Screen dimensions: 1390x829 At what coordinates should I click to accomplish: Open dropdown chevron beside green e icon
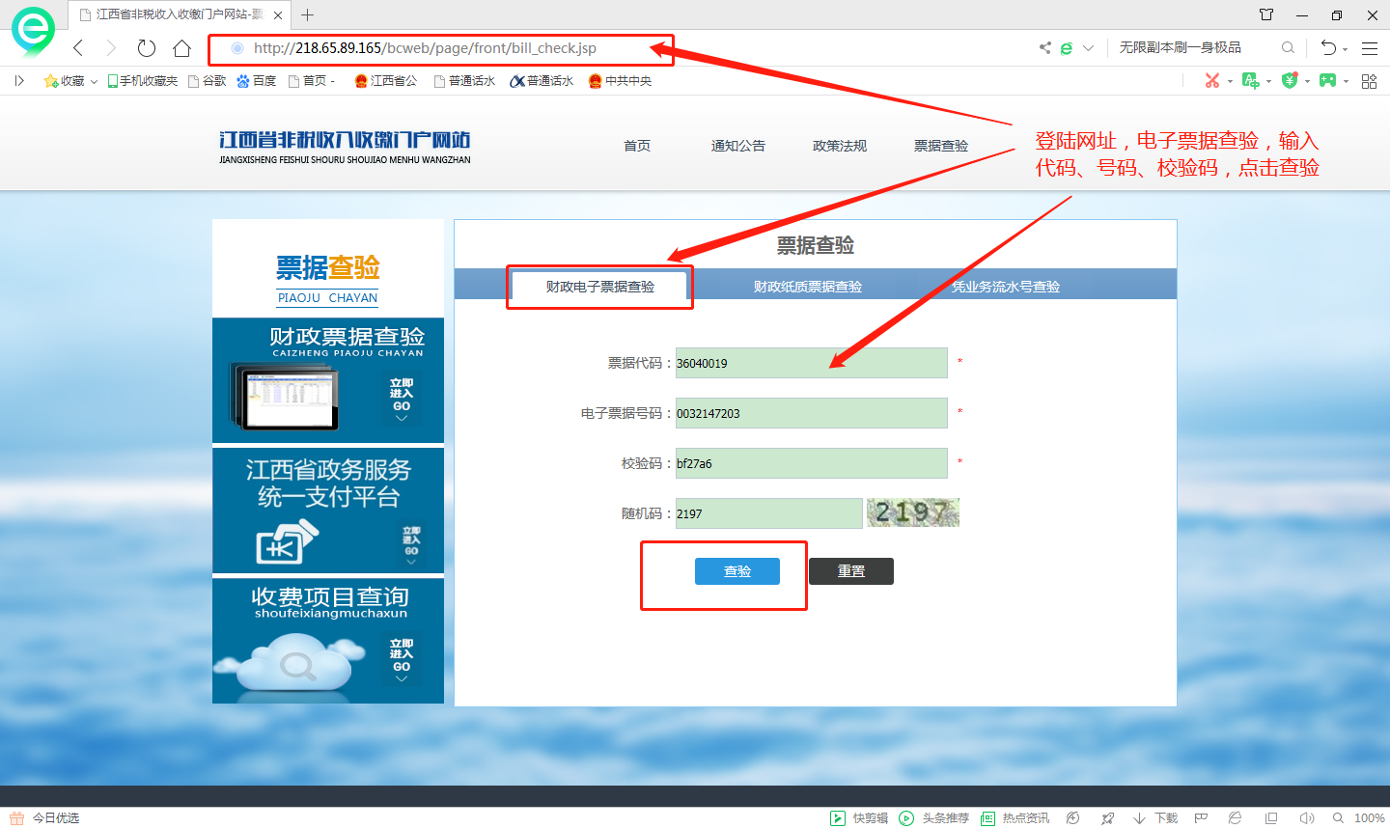click(1088, 48)
